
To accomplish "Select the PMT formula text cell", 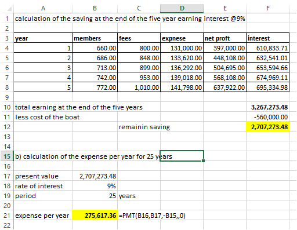I will pyautogui.click(x=152, y=216).
